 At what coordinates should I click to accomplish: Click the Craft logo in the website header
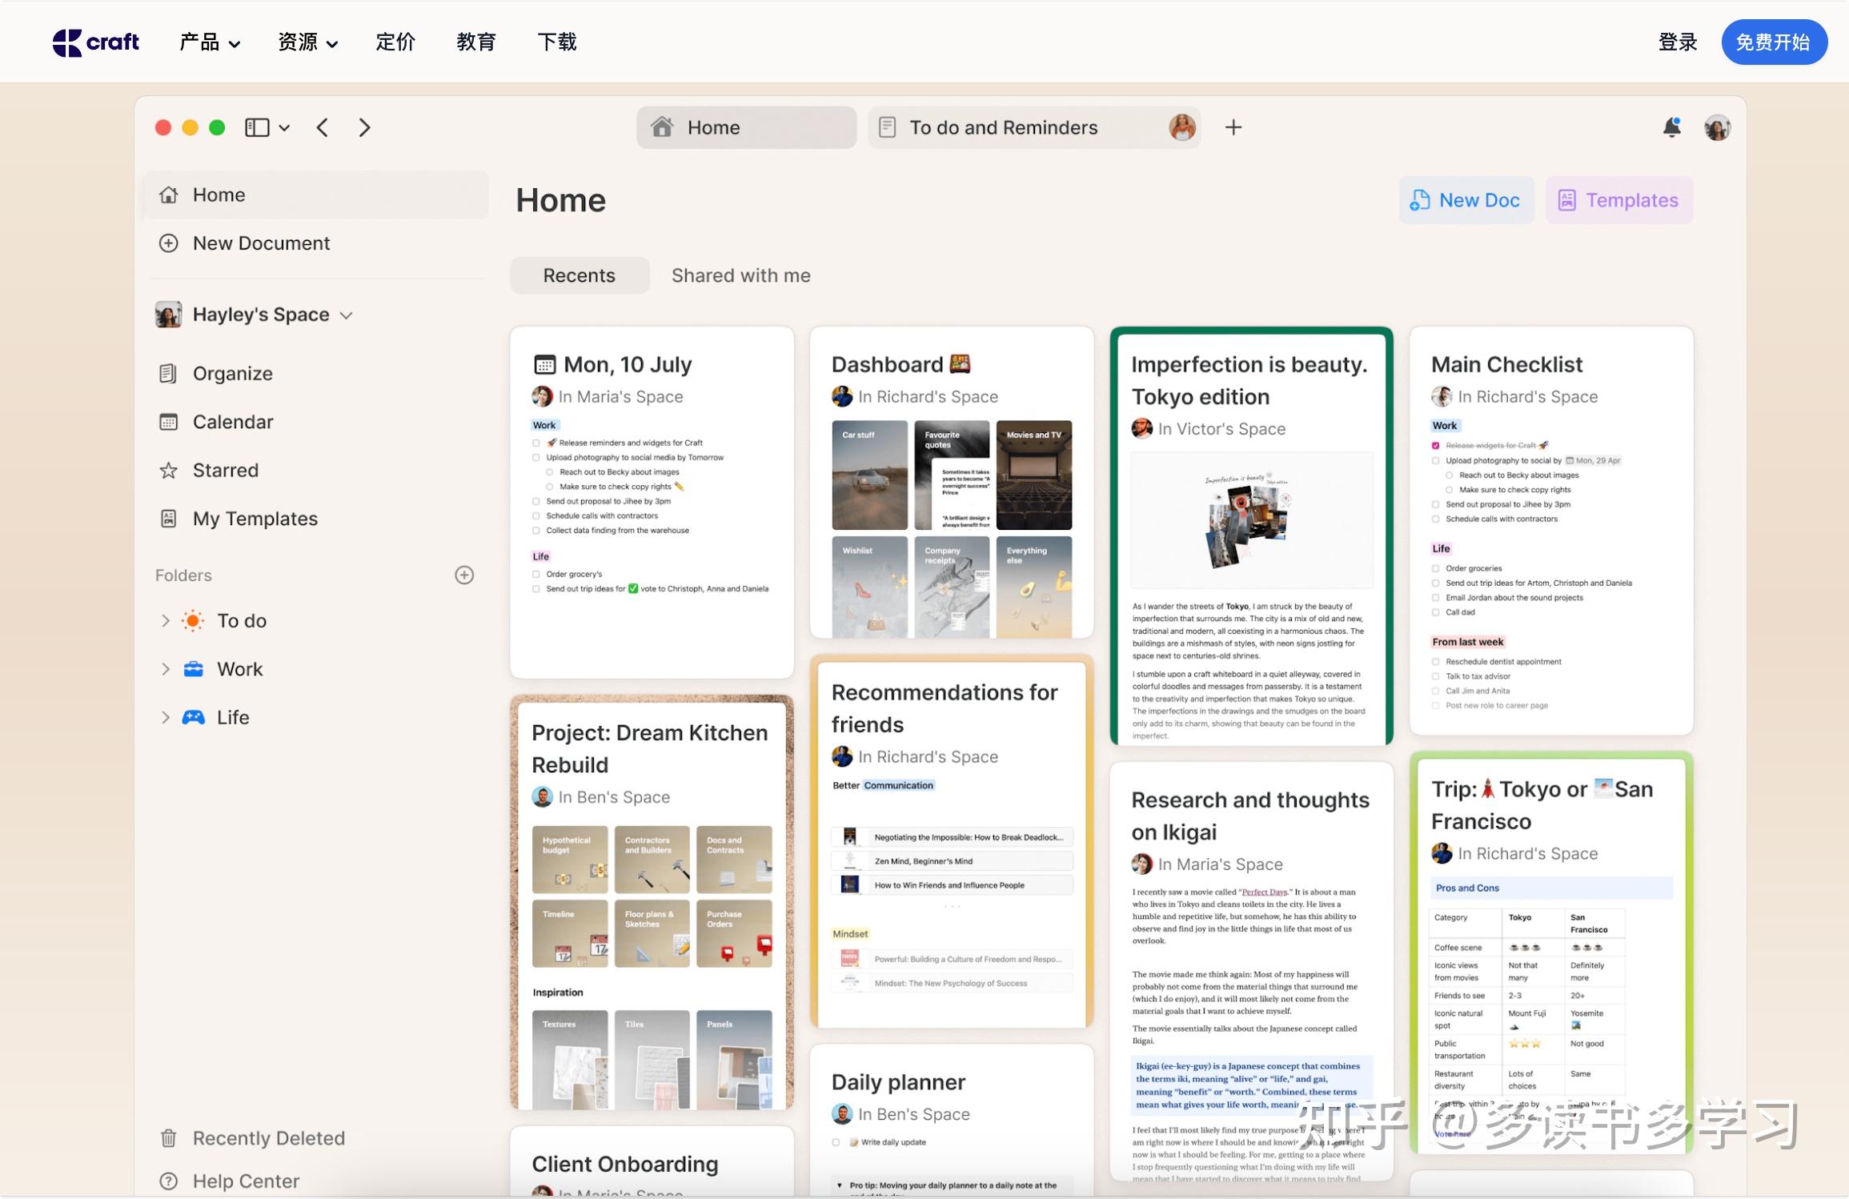[95, 42]
